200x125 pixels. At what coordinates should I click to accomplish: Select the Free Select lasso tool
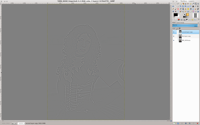178,4
